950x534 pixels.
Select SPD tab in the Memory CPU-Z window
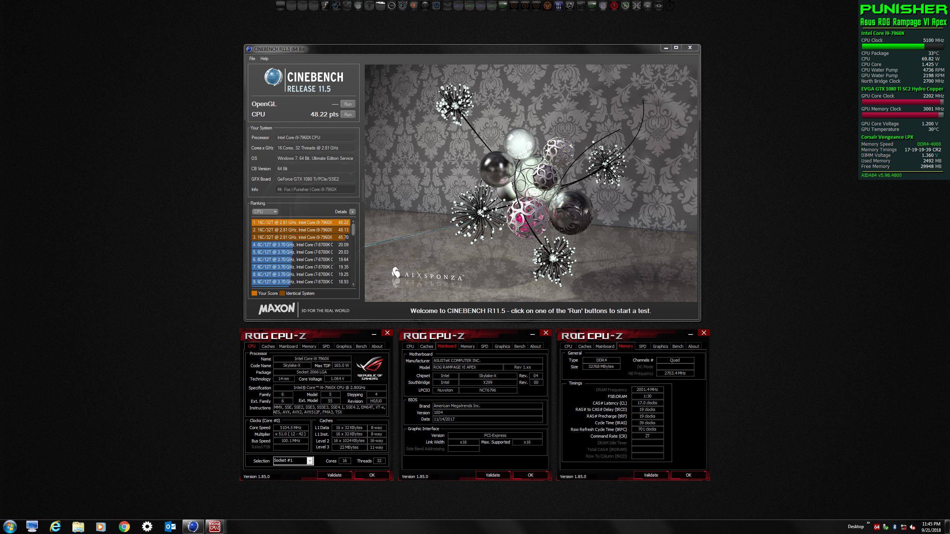(642, 346)
